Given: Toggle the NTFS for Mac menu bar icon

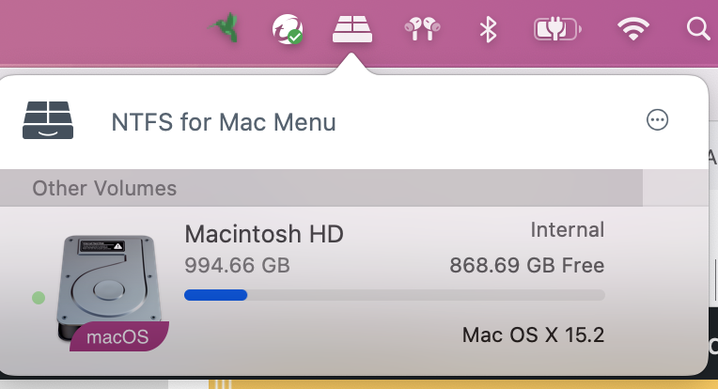Looking at the screenshot, I should click(352, 29).
